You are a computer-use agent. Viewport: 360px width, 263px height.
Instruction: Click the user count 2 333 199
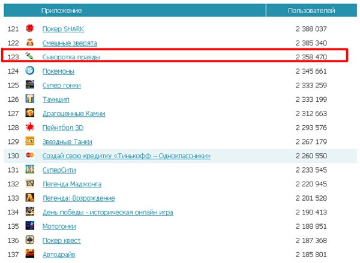pos(311,99)
